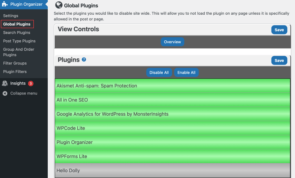
Task: Open the Plugin Organizer menu heading
Action: pos(26,4)
